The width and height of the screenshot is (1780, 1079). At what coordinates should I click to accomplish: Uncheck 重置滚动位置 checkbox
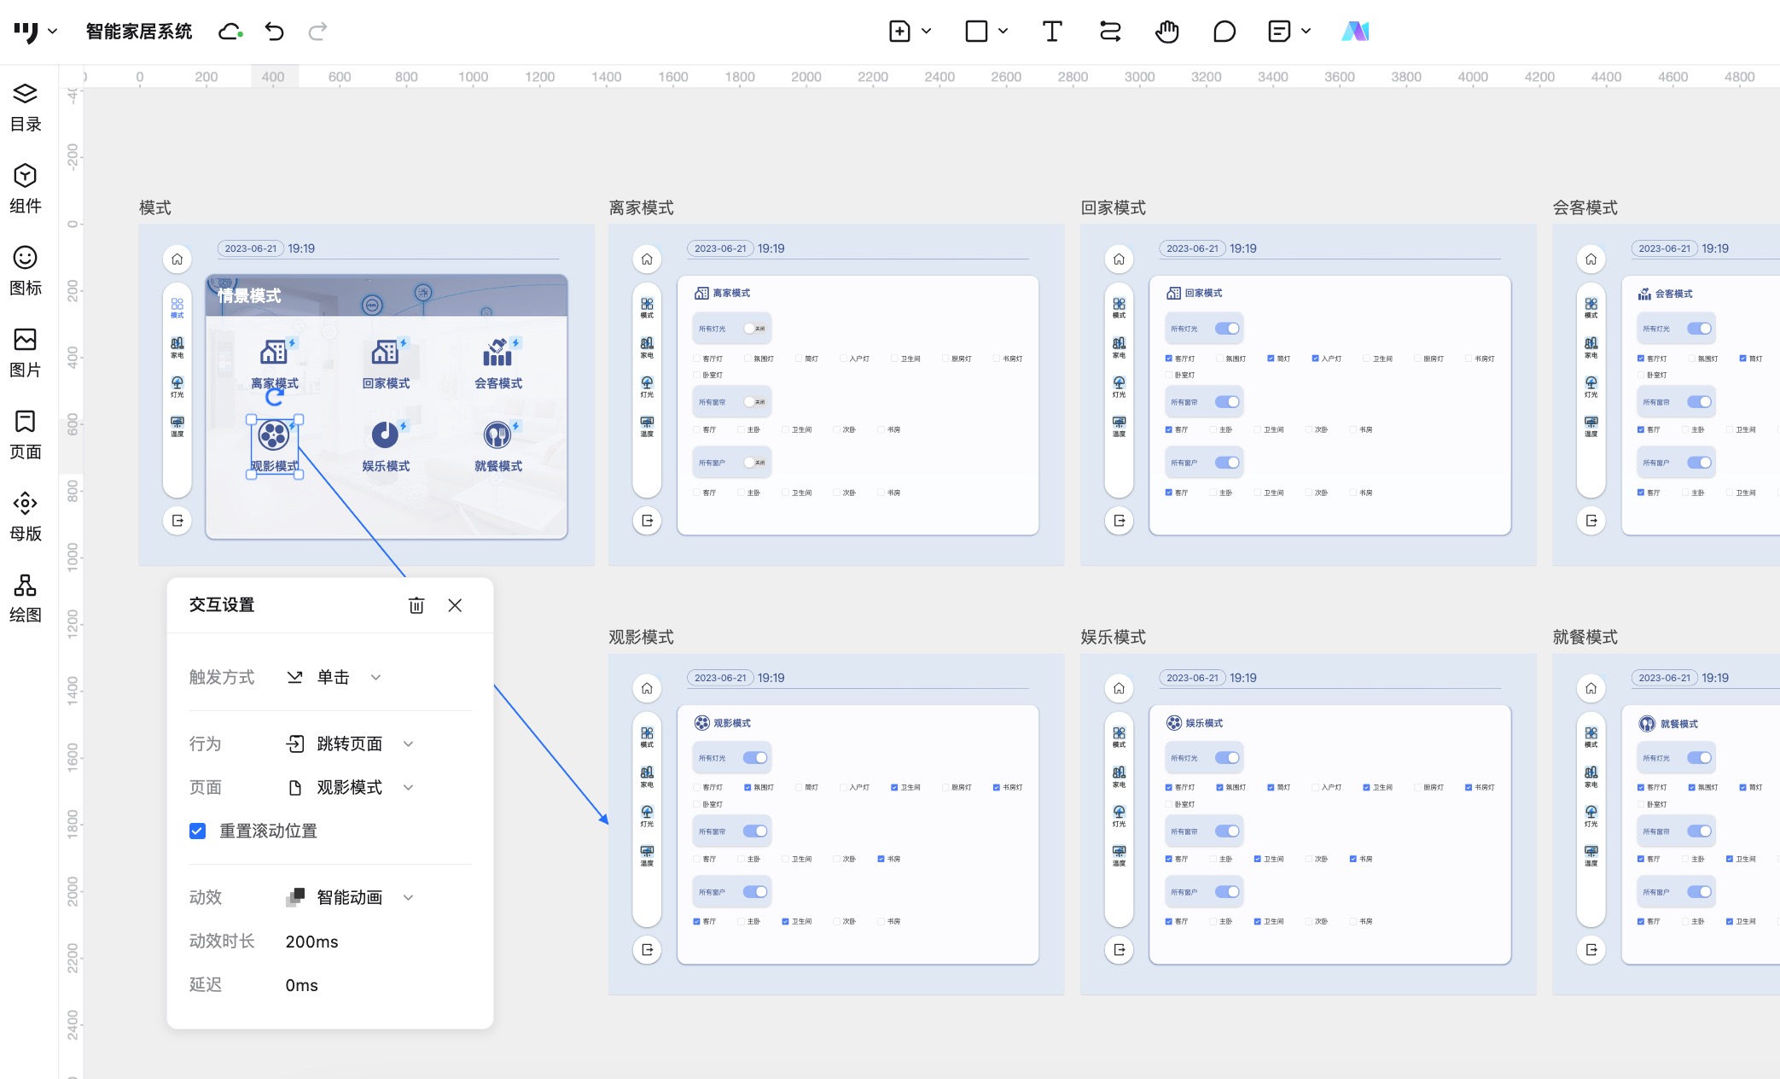197,831
